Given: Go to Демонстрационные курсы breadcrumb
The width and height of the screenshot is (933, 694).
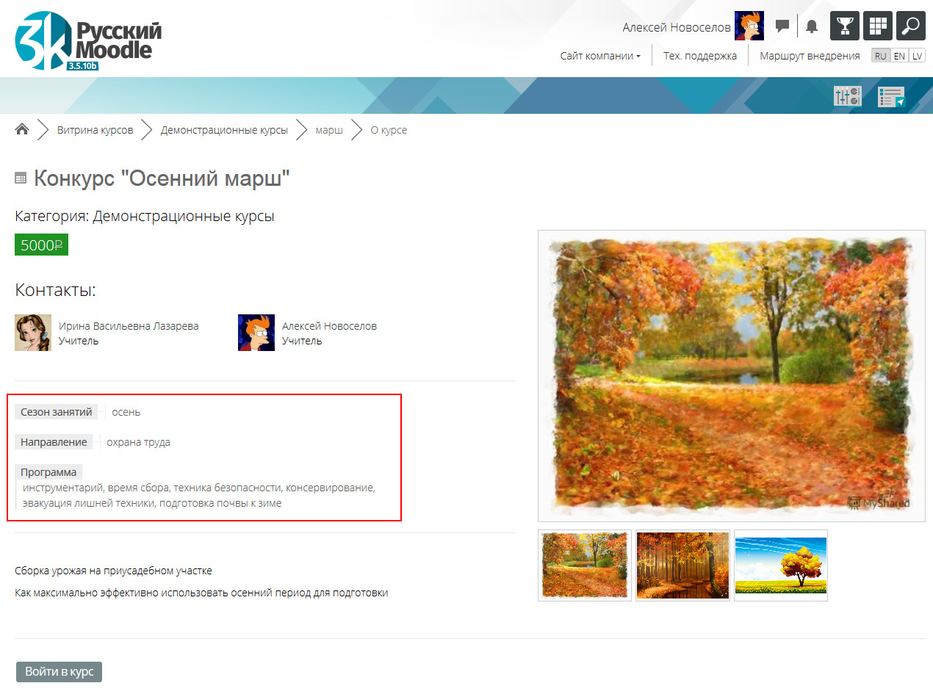Looking at the screenshot, I should [224, 130].
